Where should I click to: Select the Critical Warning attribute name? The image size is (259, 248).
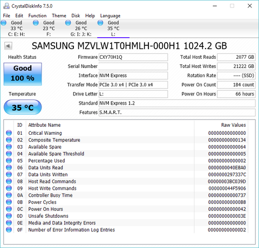[45, 133]
